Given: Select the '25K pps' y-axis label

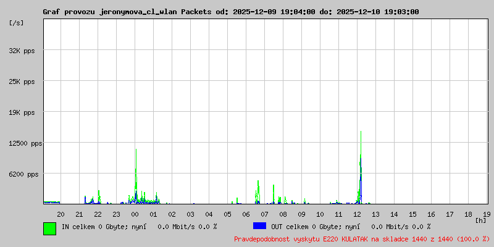Looking at the screenshot, I should tap(22, 82).
